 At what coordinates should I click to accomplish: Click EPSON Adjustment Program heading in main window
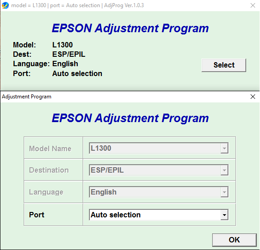point(130,28)
